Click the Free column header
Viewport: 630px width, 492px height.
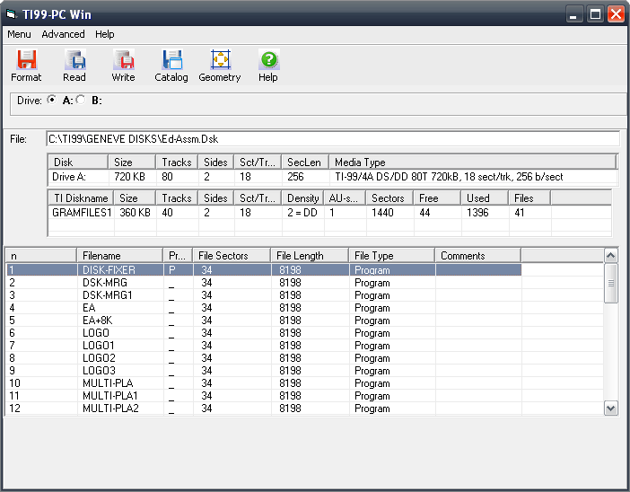point(437,198)
